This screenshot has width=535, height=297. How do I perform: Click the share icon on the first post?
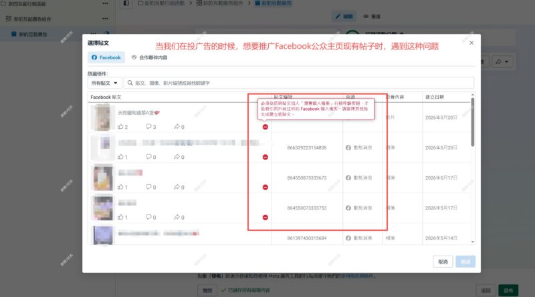[x=177, y=127]
